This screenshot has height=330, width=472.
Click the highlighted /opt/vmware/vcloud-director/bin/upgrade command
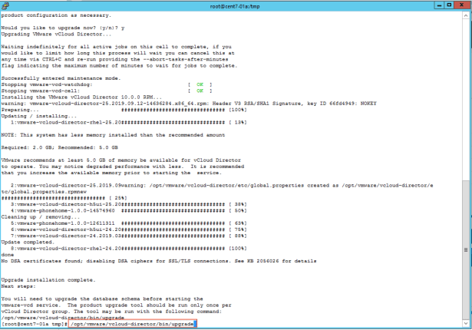coord(132,325)
